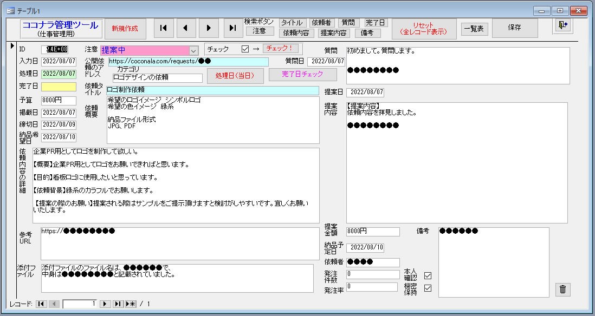Click the record selector arrow
Screen dimensions: 595x316
[12, 46]
